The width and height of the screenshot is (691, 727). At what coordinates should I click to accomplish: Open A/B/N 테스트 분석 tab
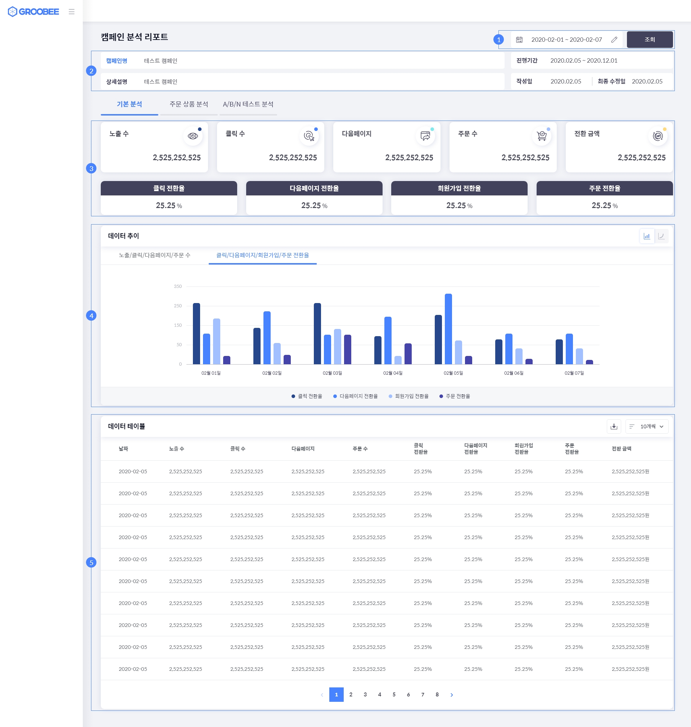point(248,104)
